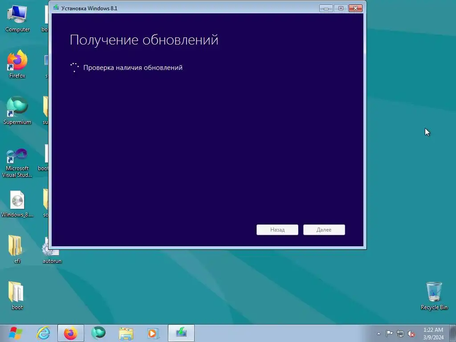Viewport: 456px width, 342px height.
Task: Click the setup window title bar icon
Action: coord(56,8)
